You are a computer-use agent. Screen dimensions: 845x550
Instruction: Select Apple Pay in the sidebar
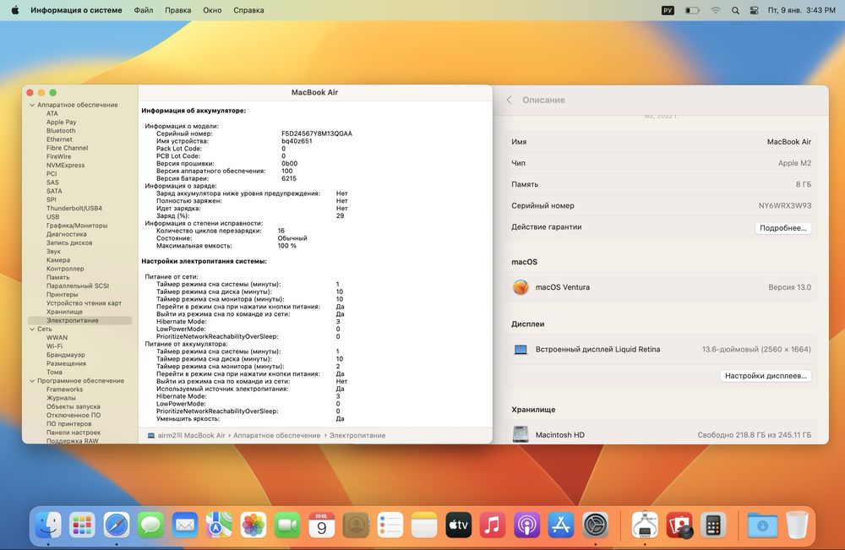click(x=62, y=123)
